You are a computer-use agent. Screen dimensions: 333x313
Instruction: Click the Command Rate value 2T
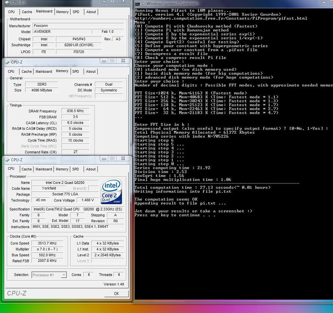pyautogui.click(x=75, y=152)
